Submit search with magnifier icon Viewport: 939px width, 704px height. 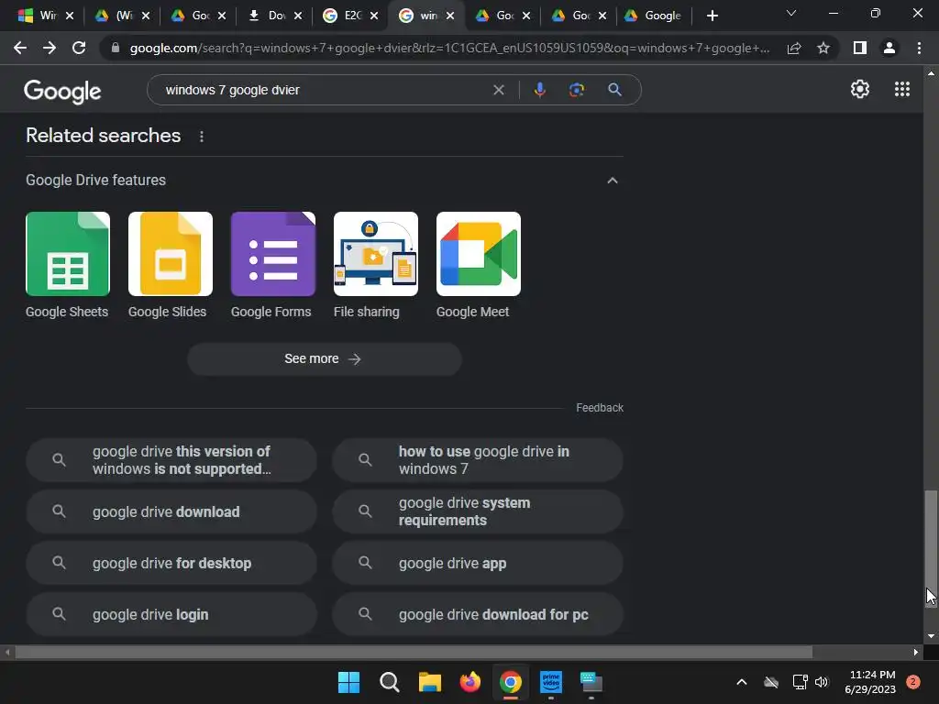[x=614, y=90]
